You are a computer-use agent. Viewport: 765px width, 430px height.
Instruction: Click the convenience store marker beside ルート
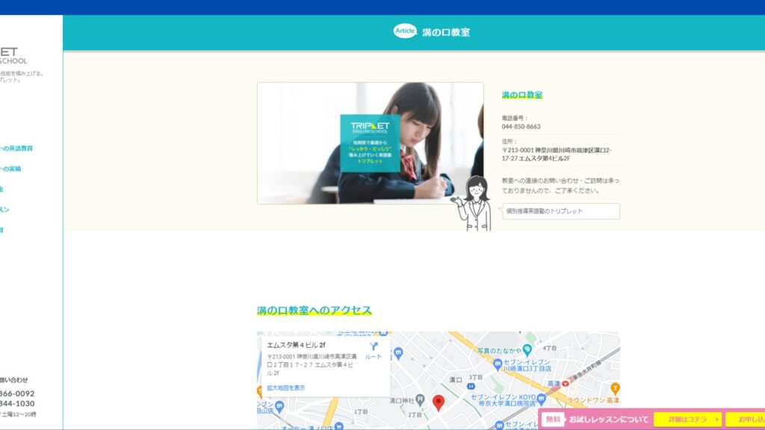click(x=398, y=353)
